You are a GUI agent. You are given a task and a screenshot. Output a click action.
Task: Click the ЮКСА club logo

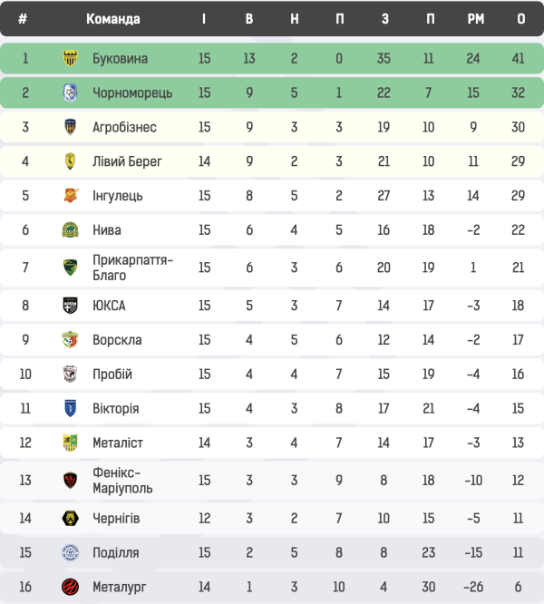pos(71,306)
